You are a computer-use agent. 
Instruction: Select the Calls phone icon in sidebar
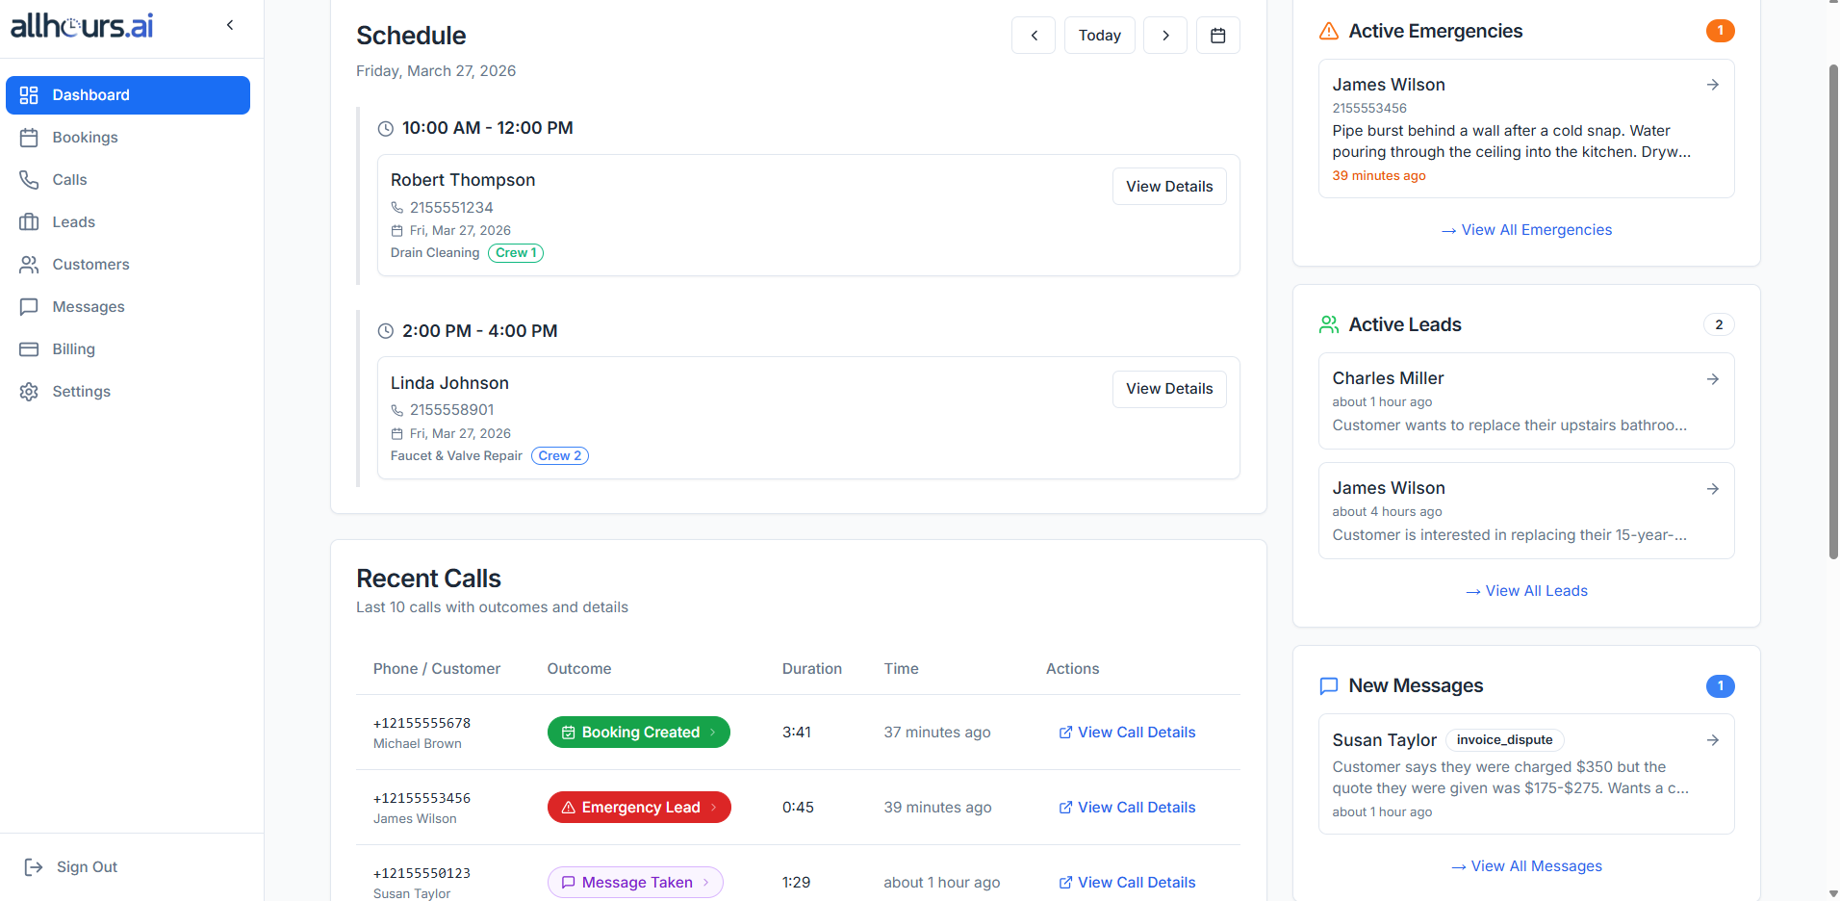pos(30,179)
